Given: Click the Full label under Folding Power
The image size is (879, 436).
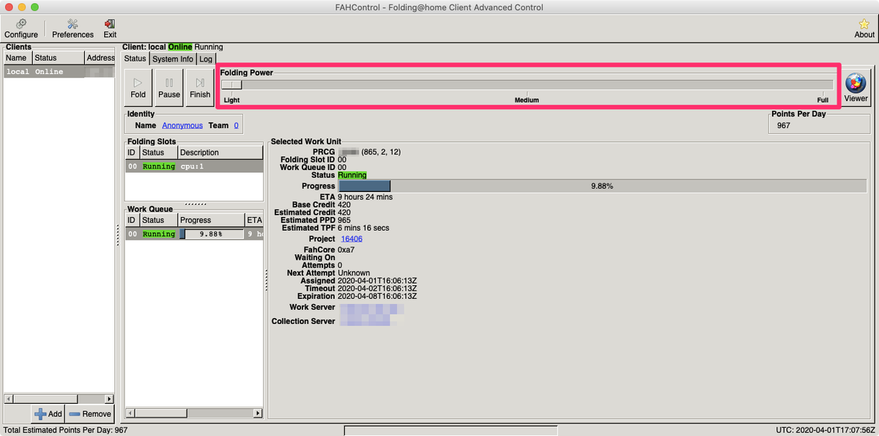Looking at the screenshot, I should click(x=823, y=100).
